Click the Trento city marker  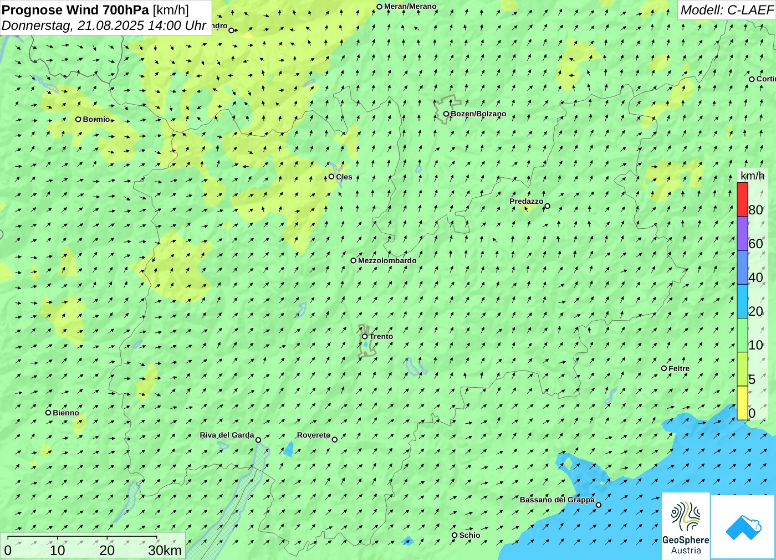[x=365, y=336]
